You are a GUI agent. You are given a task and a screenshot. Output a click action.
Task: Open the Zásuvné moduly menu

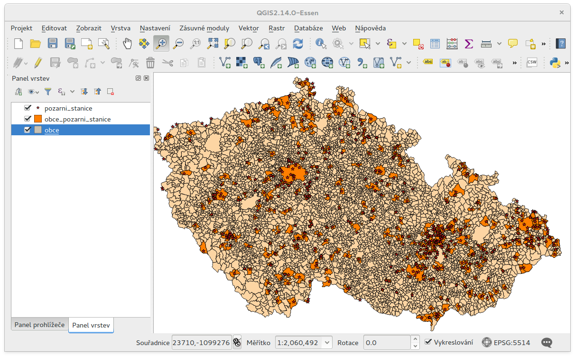pyautogui.click(x=204, y=28)
